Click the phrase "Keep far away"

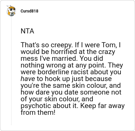pos(103,106)
